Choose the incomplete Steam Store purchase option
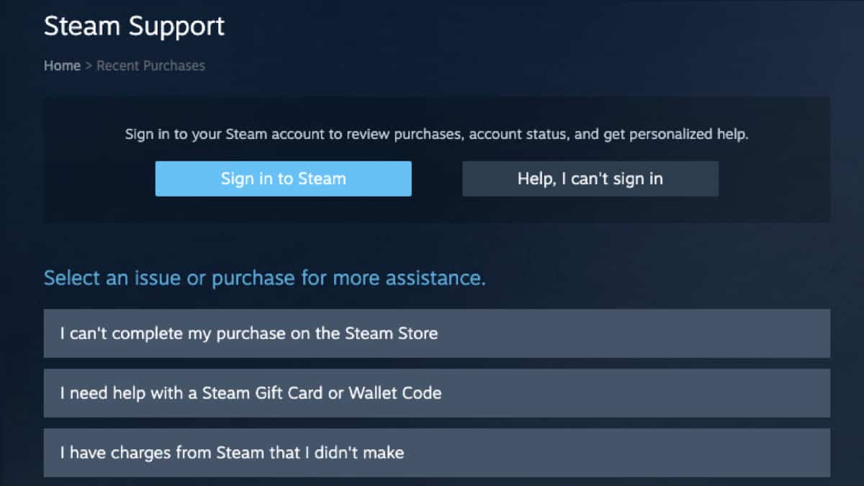Image resolution: width=864 pixels, height=486 pixels. [436, 333]
